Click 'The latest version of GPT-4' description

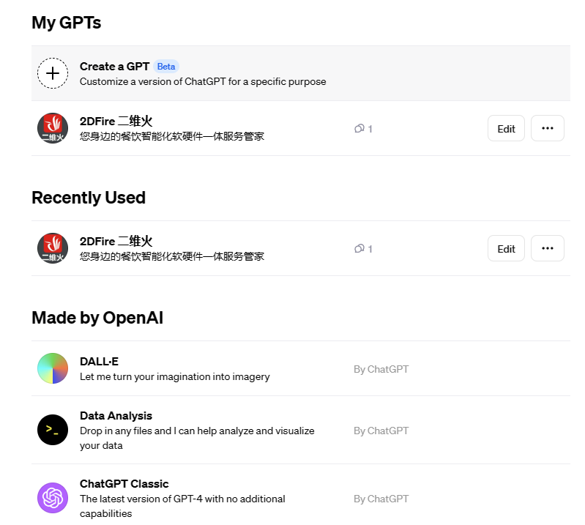[x=182, y=506]
